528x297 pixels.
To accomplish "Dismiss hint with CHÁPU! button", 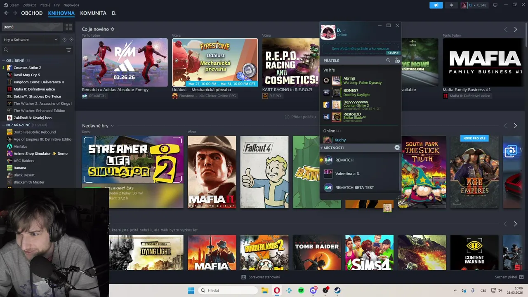I will pyautogui.click(x=393, y=53).
